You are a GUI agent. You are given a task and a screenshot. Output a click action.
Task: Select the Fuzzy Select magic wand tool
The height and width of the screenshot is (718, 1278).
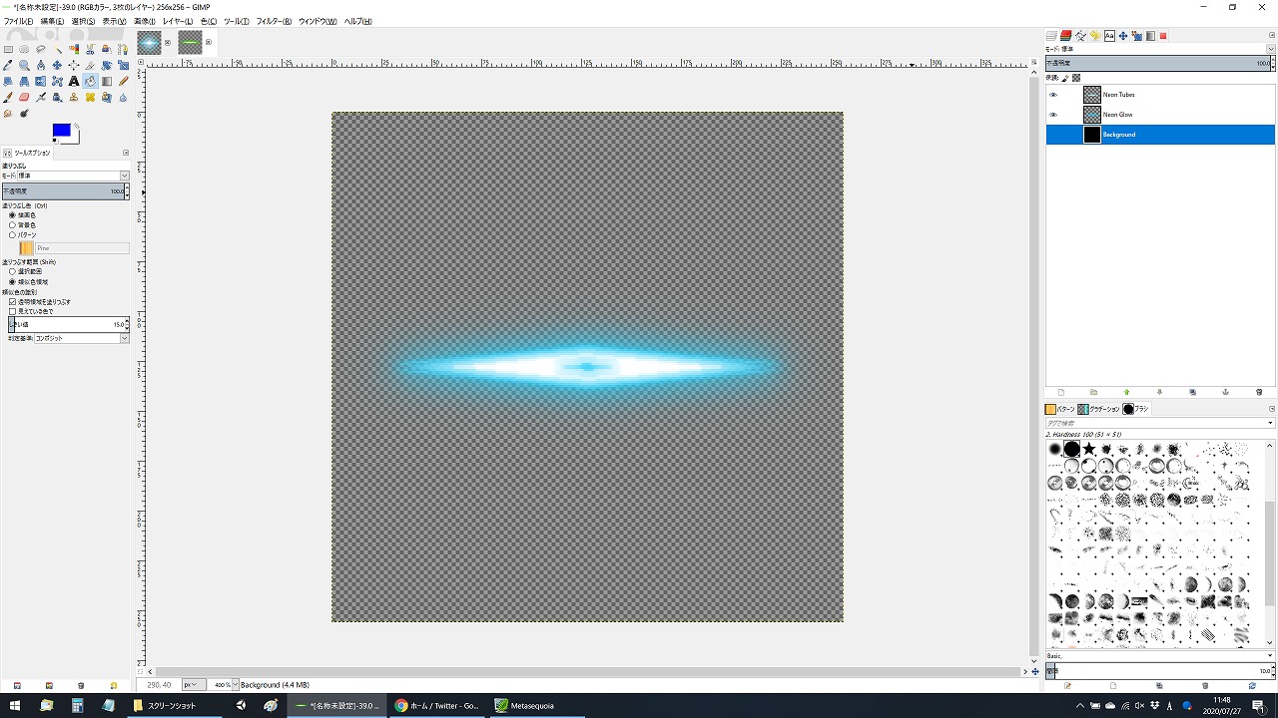pos(57,49)
